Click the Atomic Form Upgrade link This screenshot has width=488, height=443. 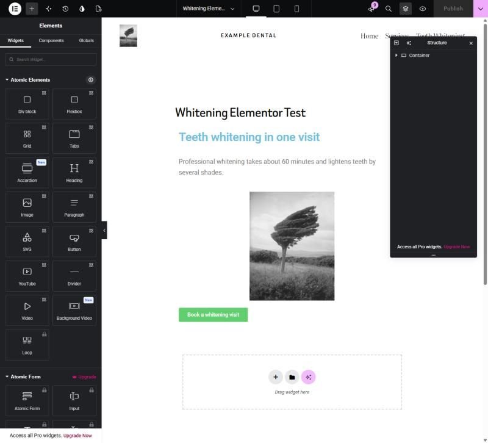tap(84, 377)
